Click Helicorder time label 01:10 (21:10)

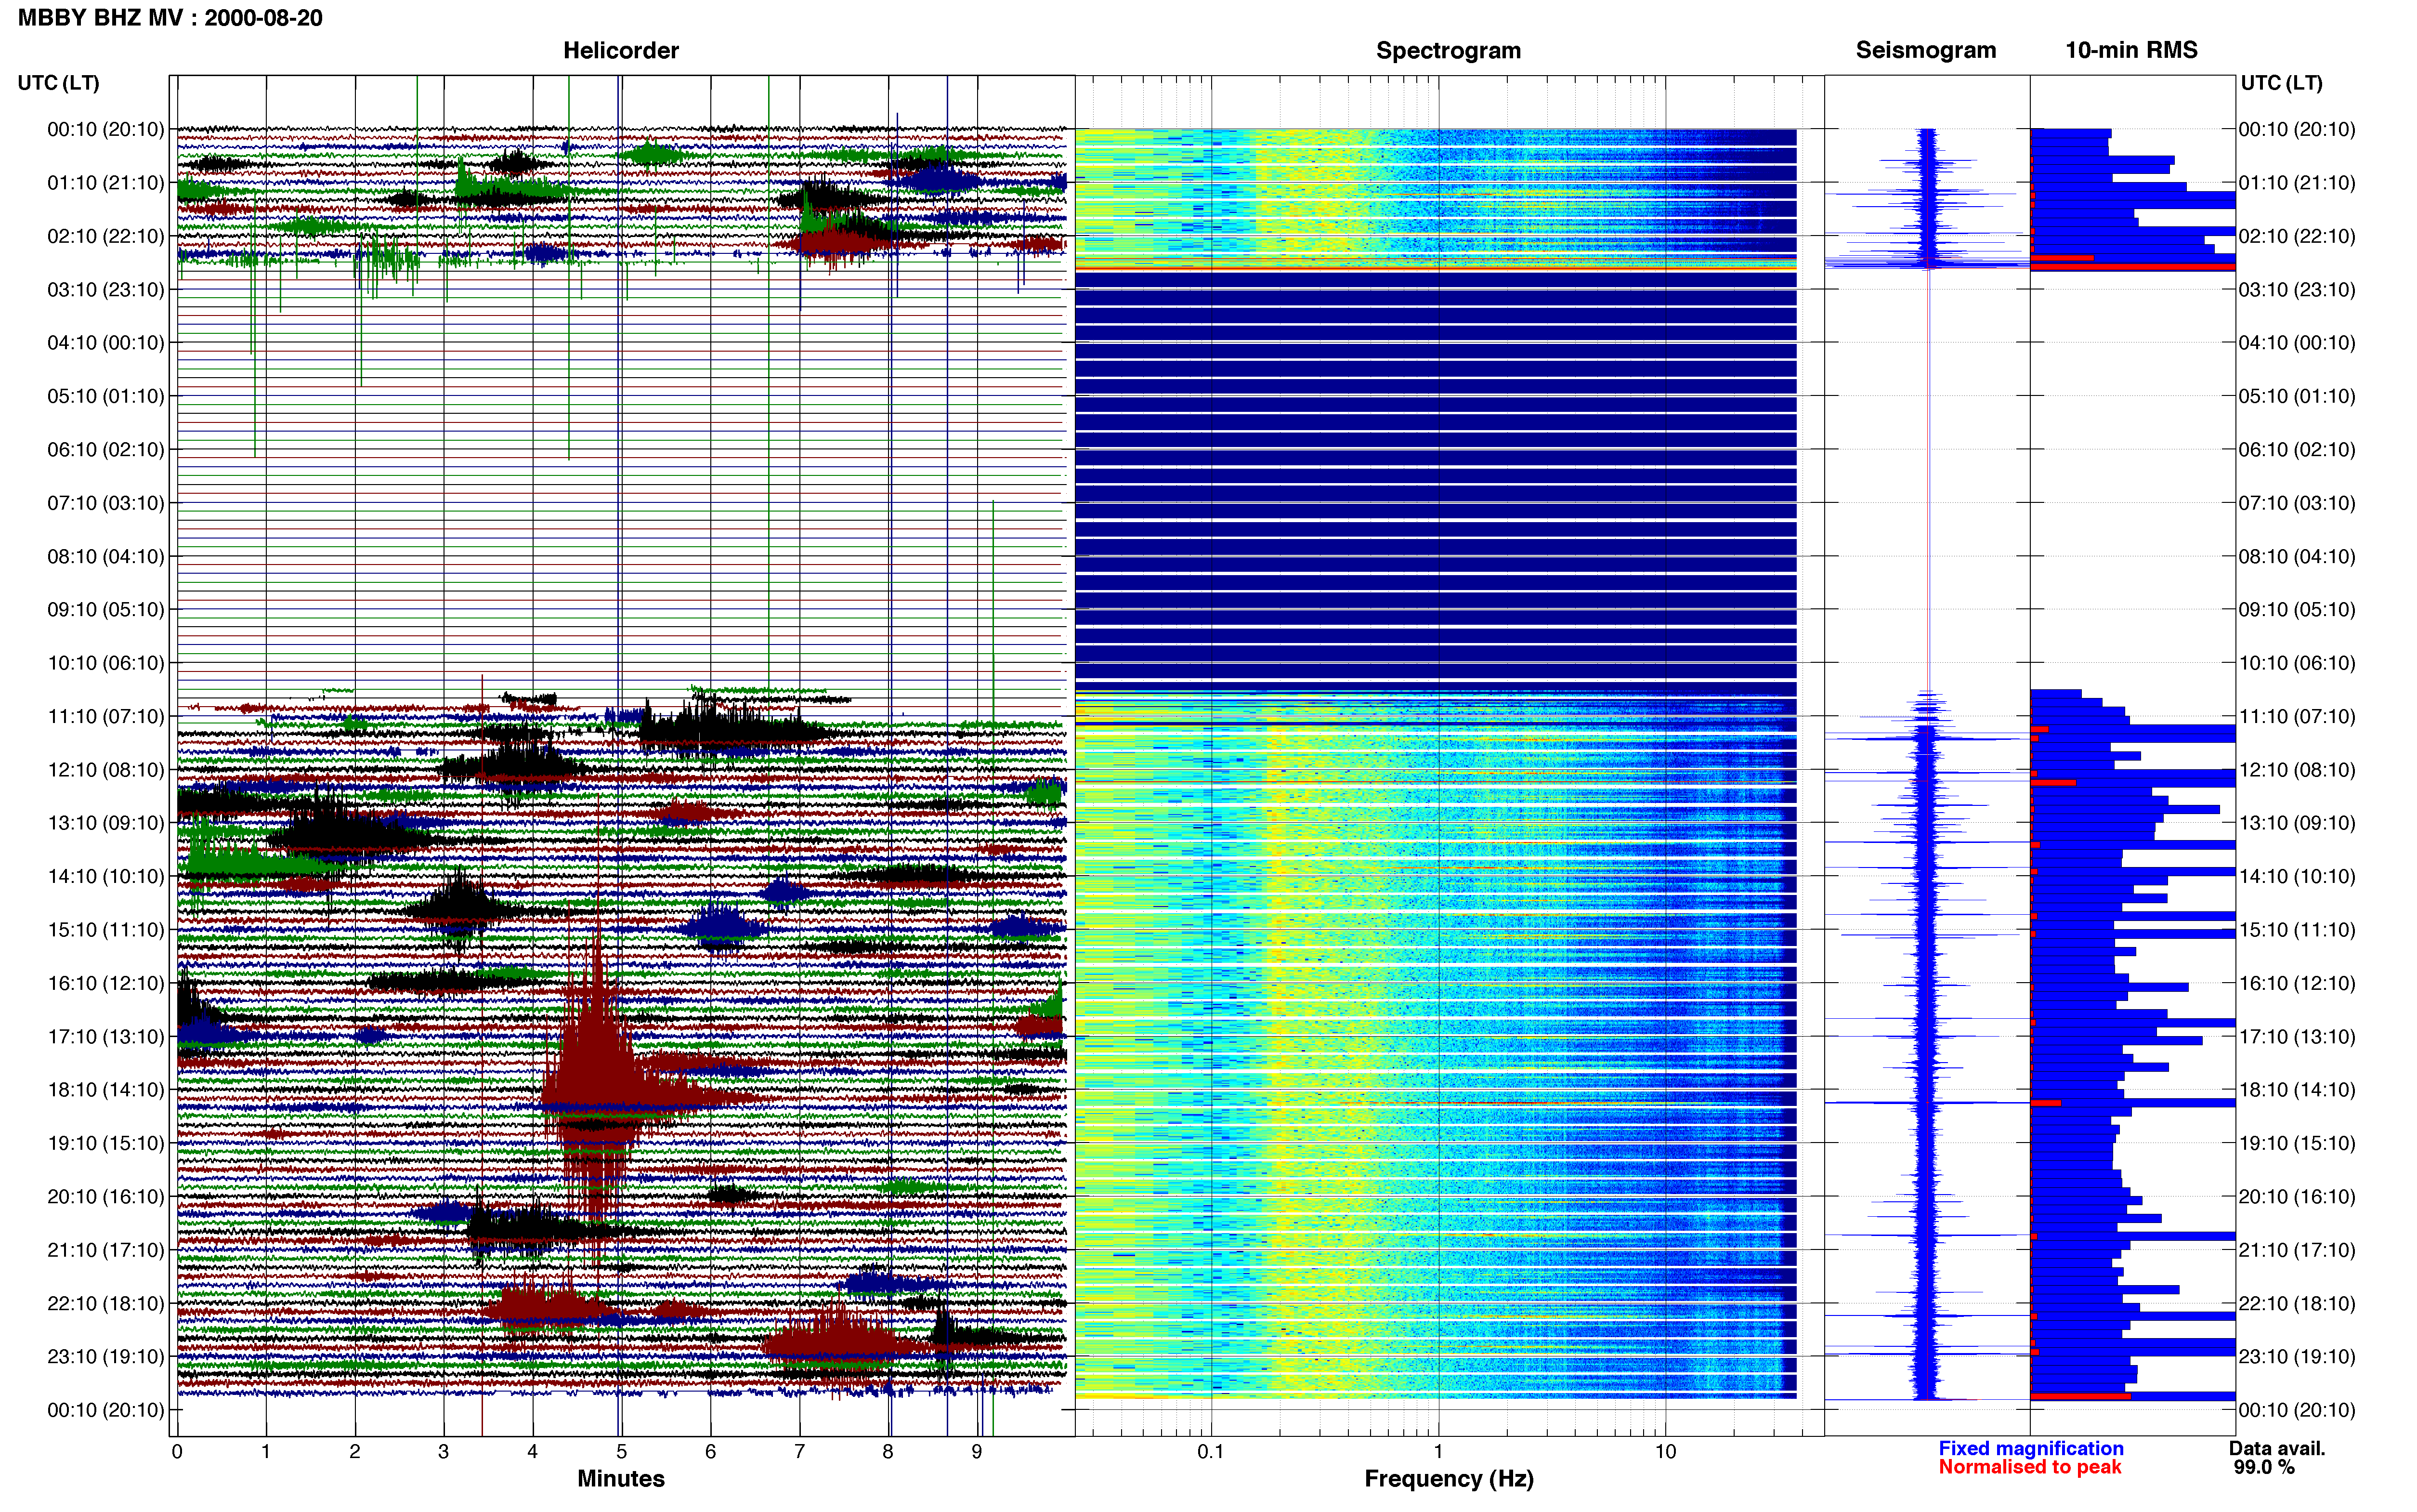click(106, 183)
